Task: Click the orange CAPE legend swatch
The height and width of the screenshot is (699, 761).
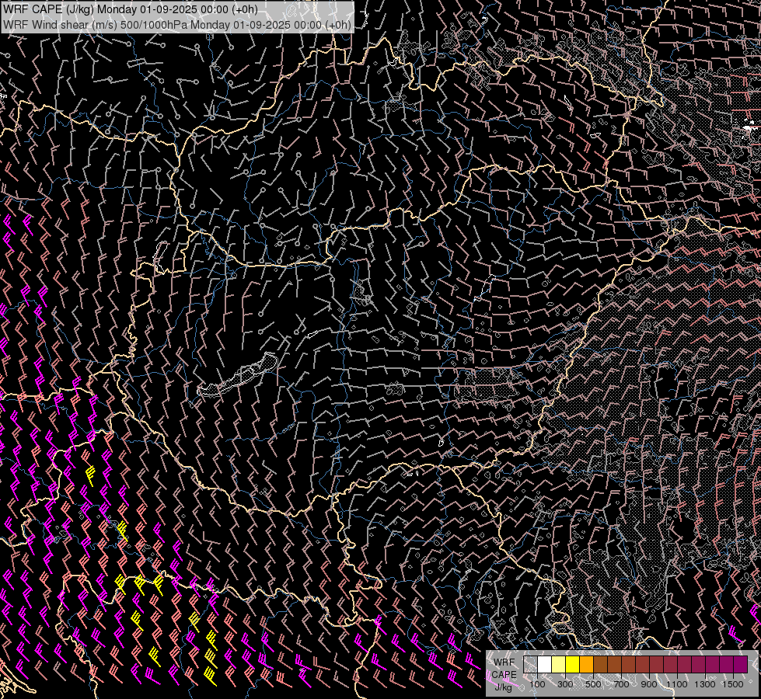Action: coord(586,665)
